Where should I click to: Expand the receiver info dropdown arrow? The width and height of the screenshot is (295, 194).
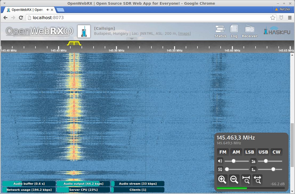point(131,39)
